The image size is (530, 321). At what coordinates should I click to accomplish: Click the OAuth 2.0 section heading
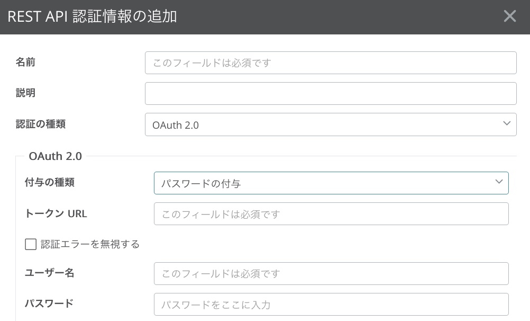(x=55, y=156)
